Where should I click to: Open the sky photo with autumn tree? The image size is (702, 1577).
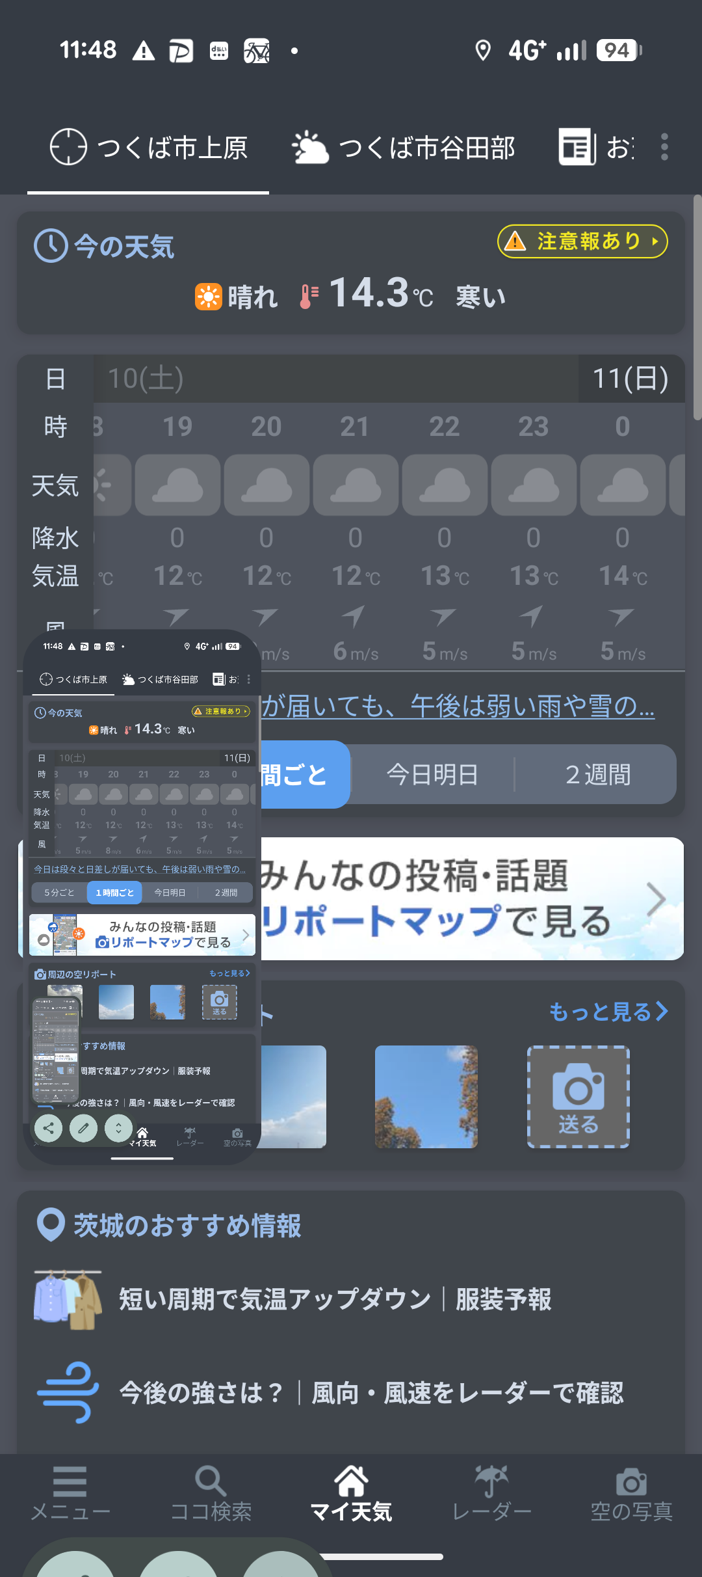(x=426, y=1097)
